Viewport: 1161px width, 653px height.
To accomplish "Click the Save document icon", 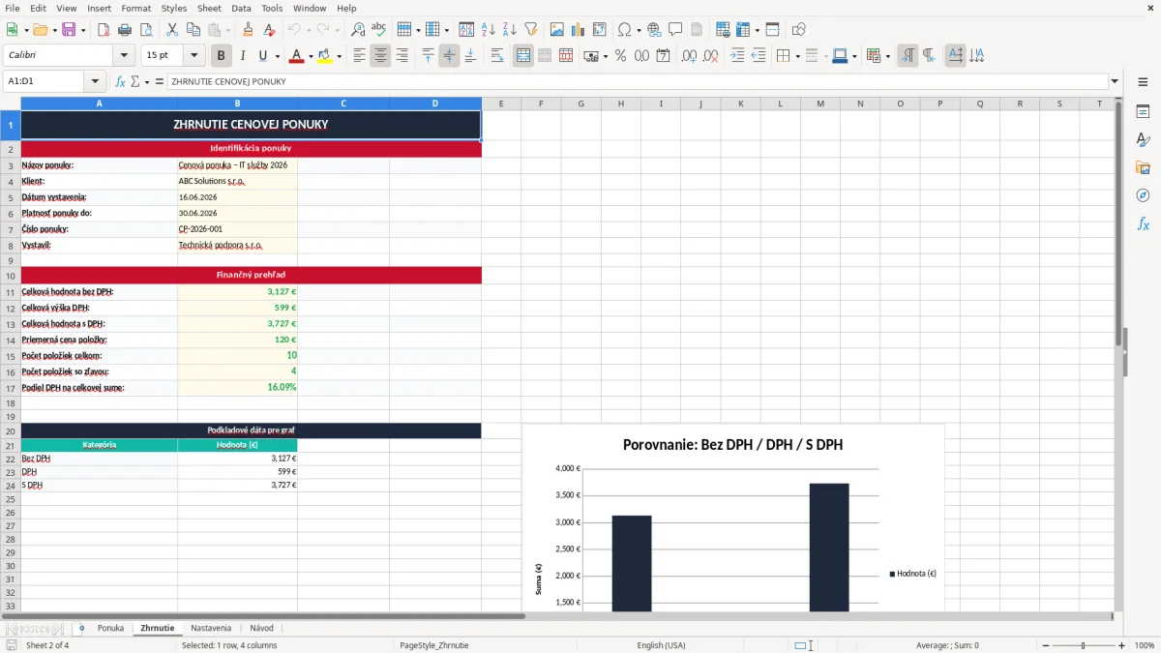I will point(69,30).
